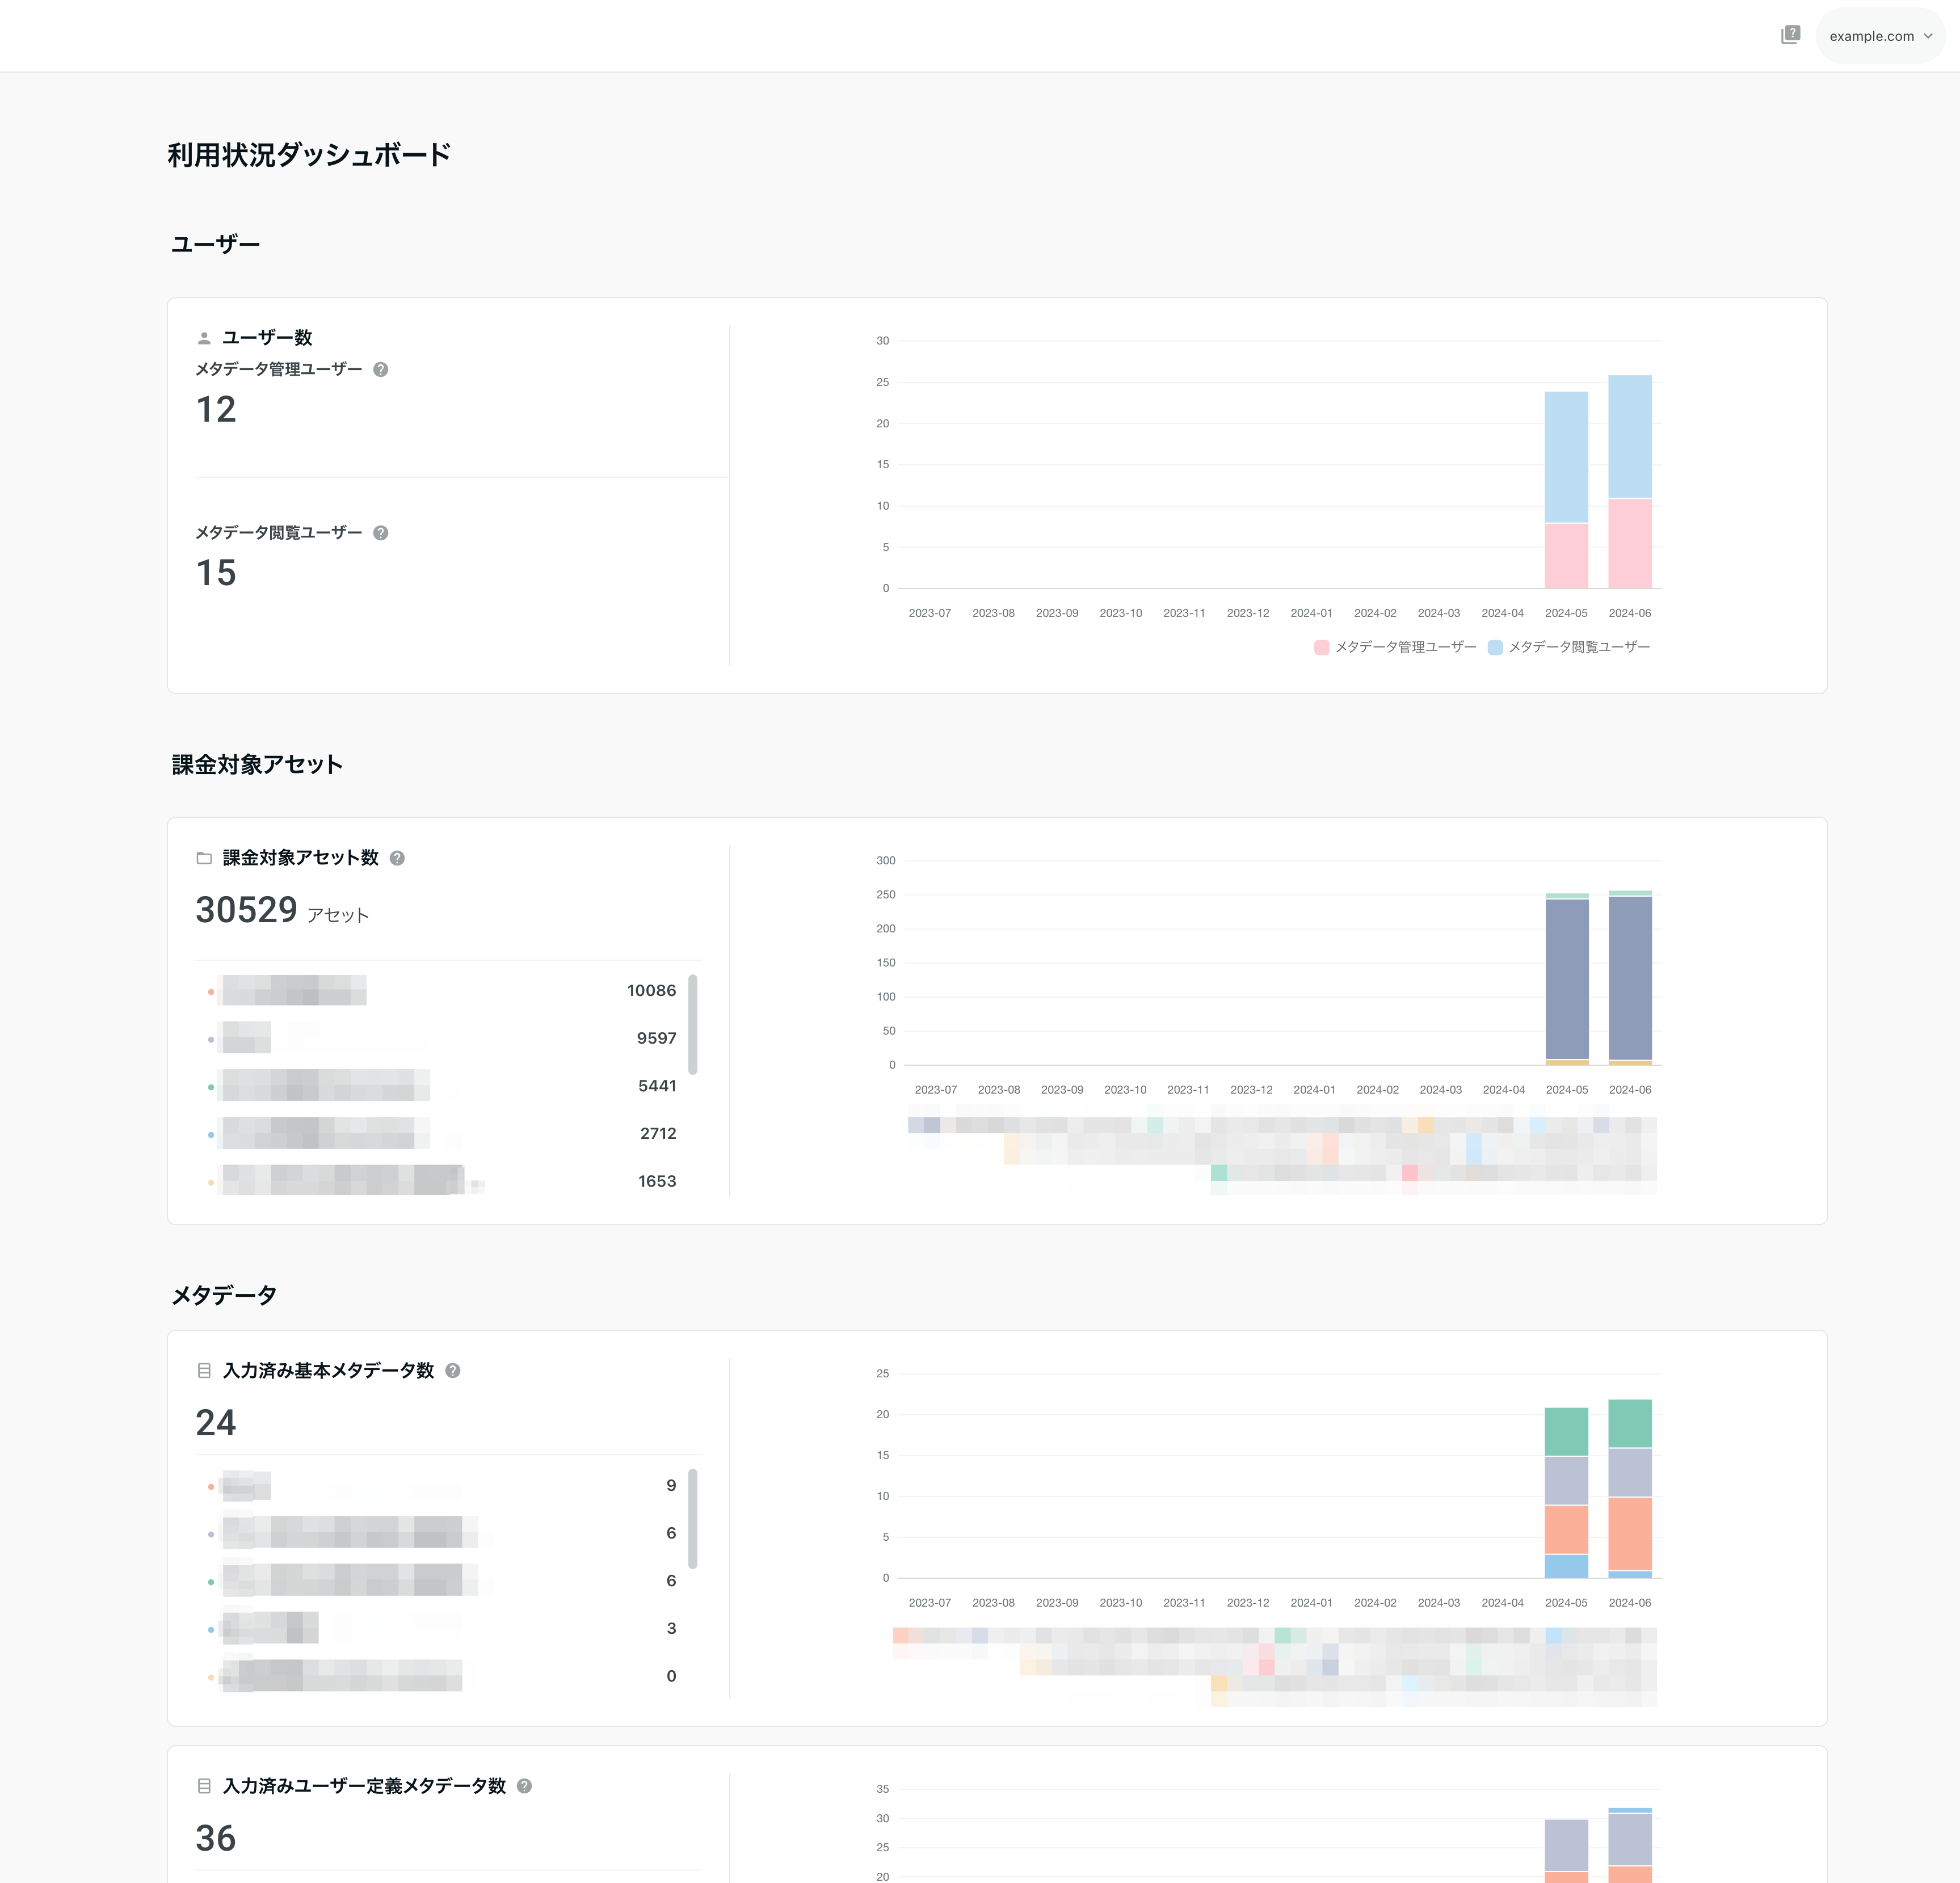Select the asset row with value 10086
The height and width of the screenshot is (1883, 1960).
point(441,991)
